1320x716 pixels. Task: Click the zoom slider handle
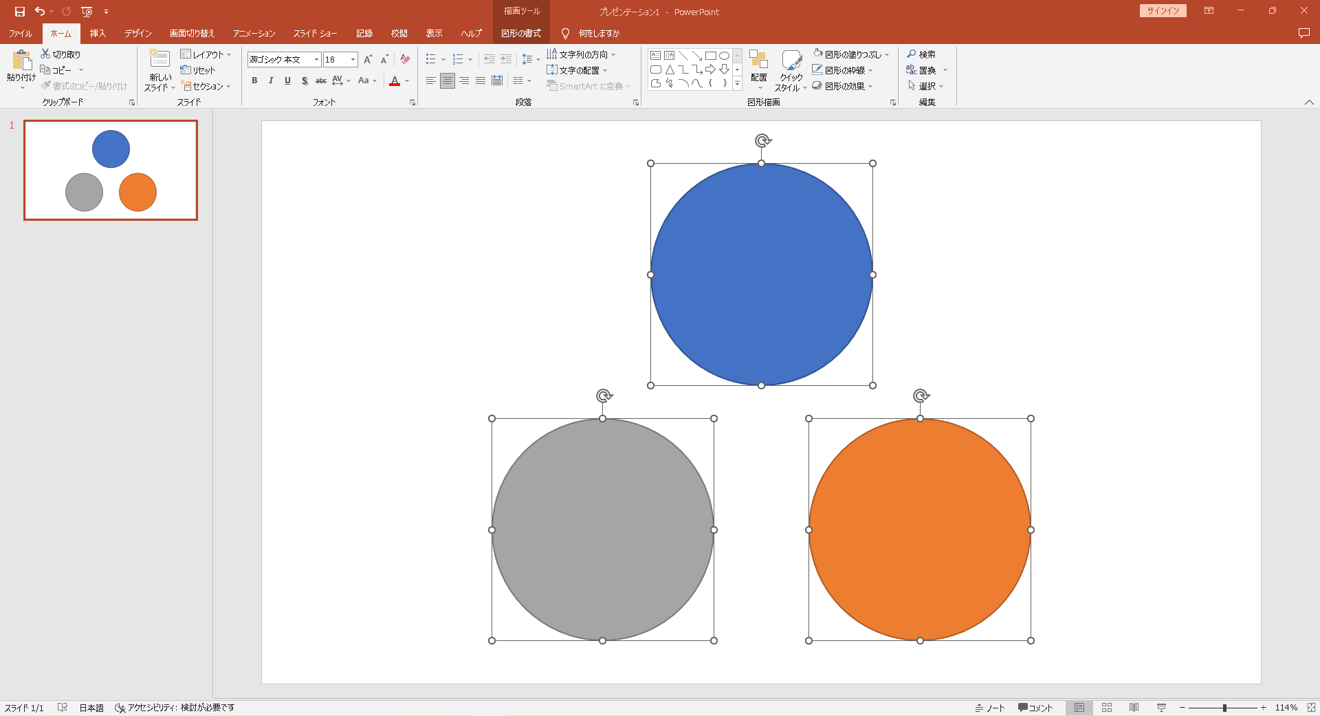(x=1224, y=708)
